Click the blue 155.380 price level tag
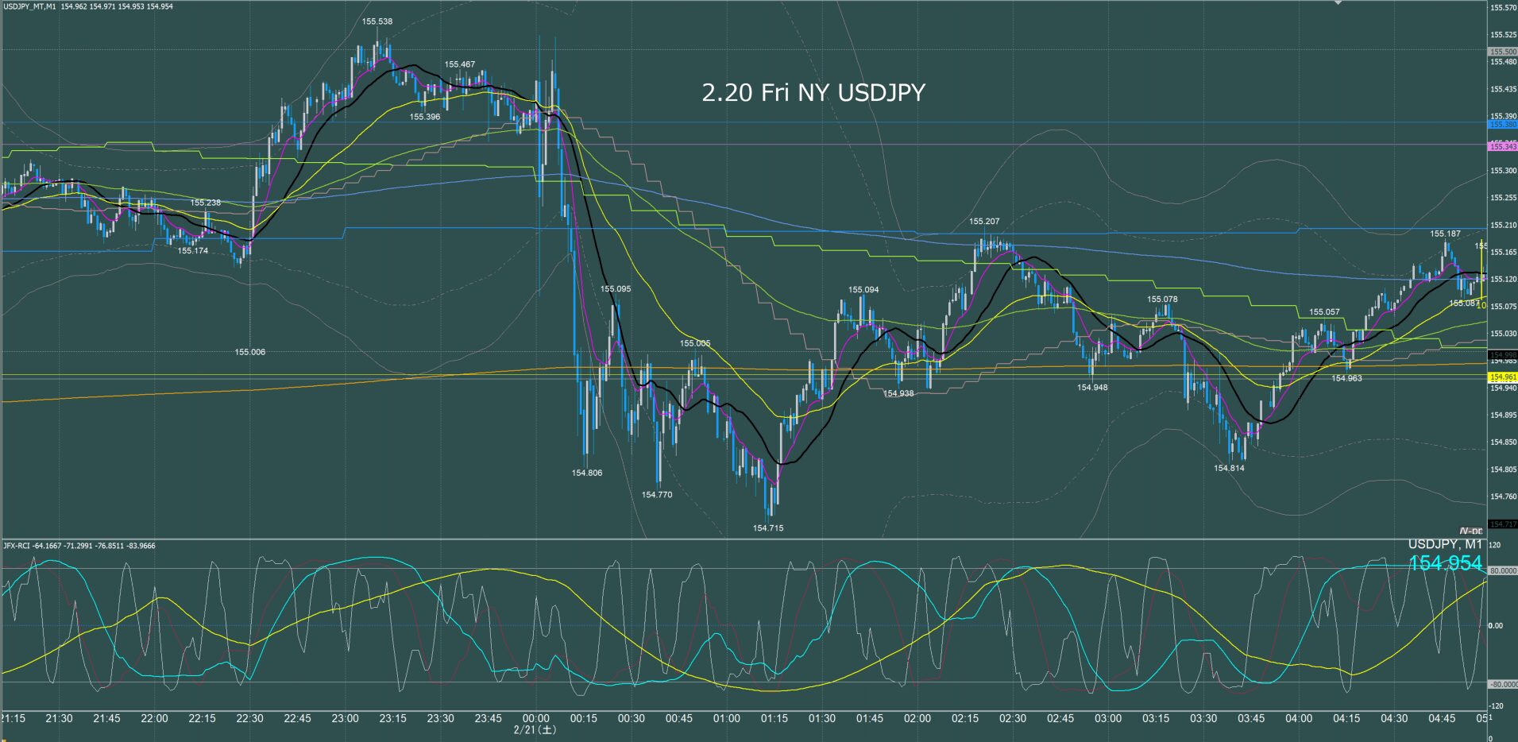This screenshot has width=1518, height=742. (1502, 125)
